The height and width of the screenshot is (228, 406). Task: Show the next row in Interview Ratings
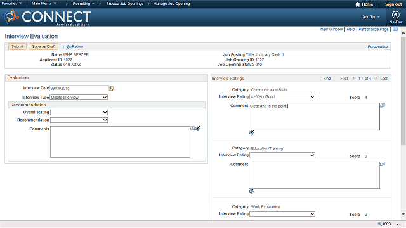(376, 78)
